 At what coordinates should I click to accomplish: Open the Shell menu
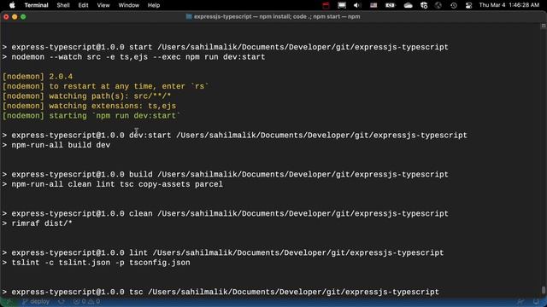(x=63, y=5)
